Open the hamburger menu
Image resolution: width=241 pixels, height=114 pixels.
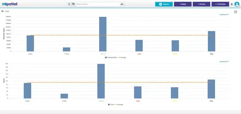pyautogui.click(x=236, y=12)
